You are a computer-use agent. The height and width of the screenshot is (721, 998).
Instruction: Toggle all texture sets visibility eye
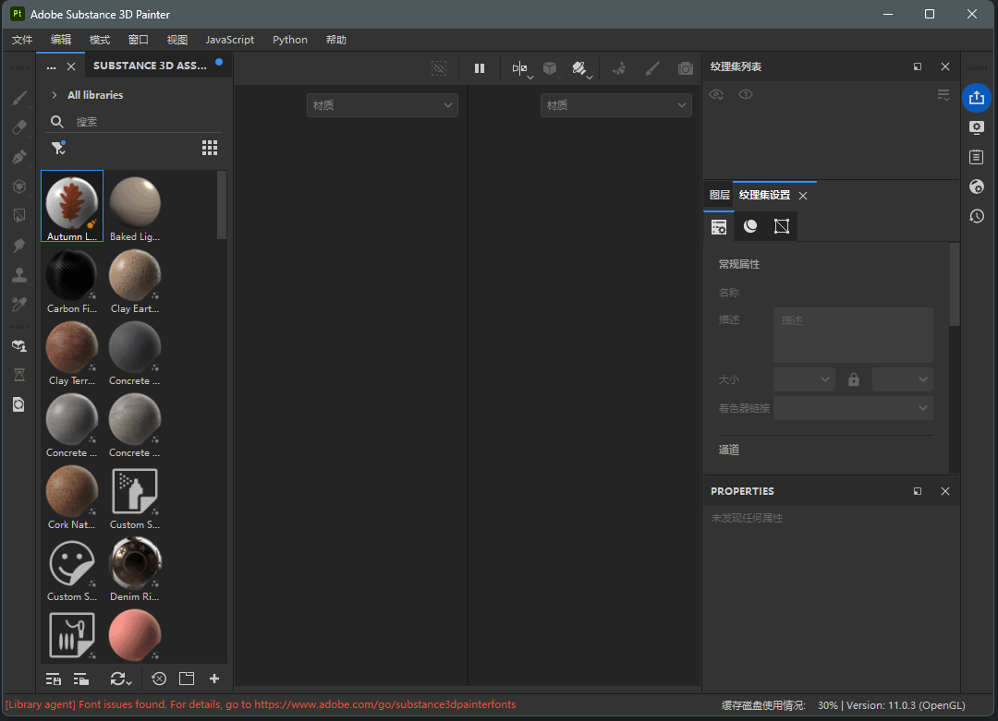pos(717,95)
